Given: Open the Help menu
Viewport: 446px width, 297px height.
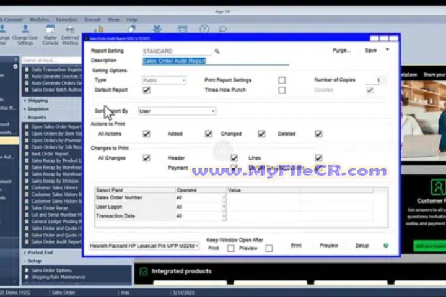Looking at the screenshot, I should (132, 20).
